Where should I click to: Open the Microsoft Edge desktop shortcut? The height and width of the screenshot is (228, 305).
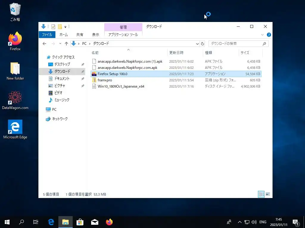click(15, 129)
